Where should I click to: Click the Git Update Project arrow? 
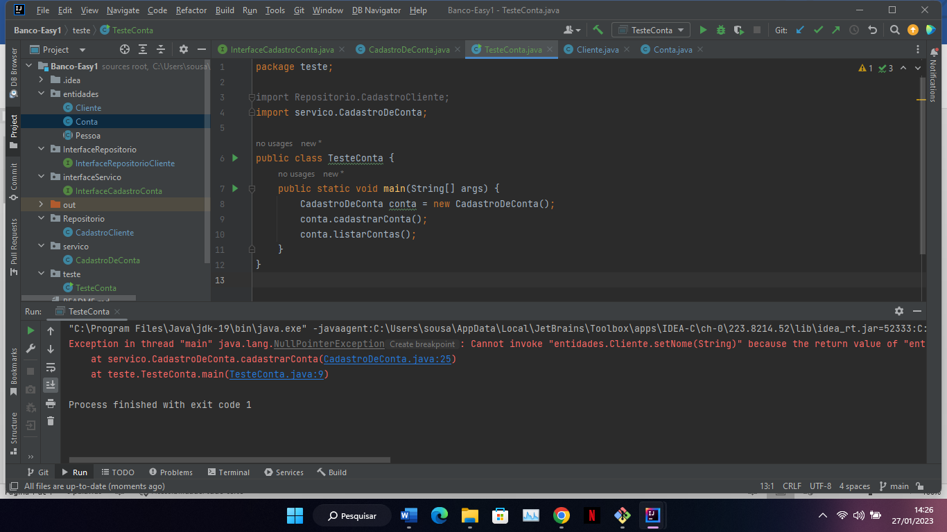pyautogui.click(x=800, y=30)
